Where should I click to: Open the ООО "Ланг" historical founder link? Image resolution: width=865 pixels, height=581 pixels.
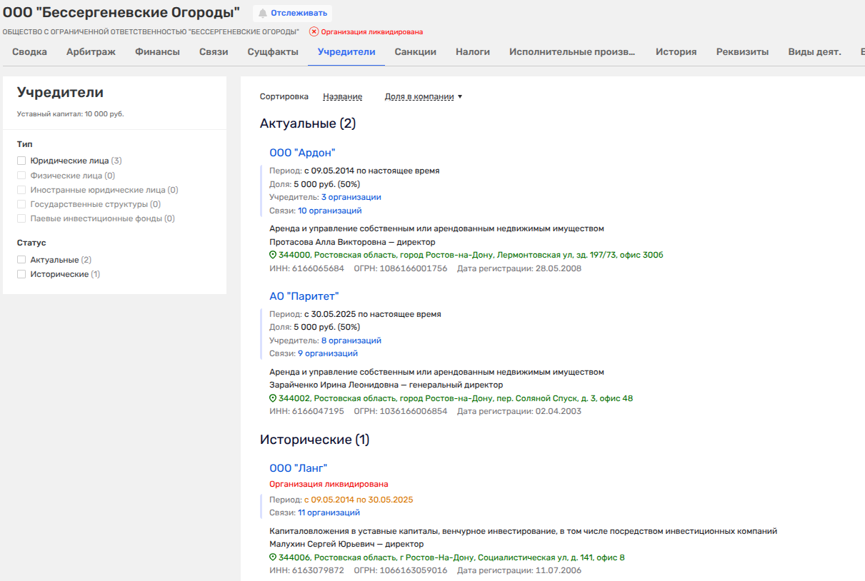point(298,468)
